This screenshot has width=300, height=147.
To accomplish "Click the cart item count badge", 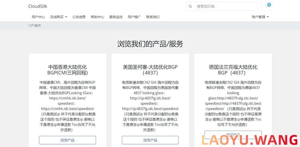I will pos(269,4).
